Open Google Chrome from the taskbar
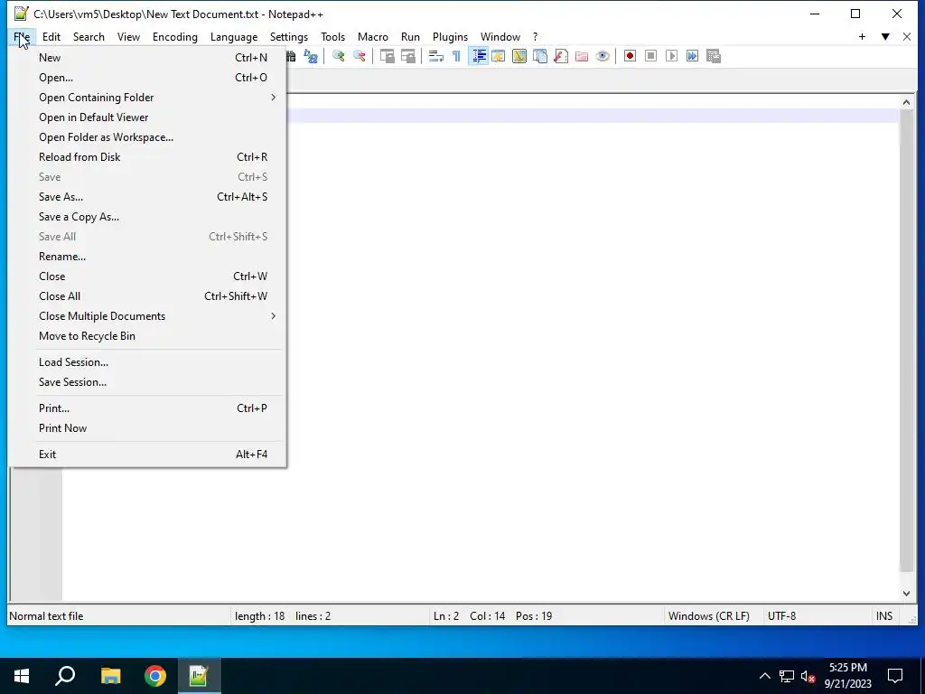The image size is (925, 694). (155, 676)
